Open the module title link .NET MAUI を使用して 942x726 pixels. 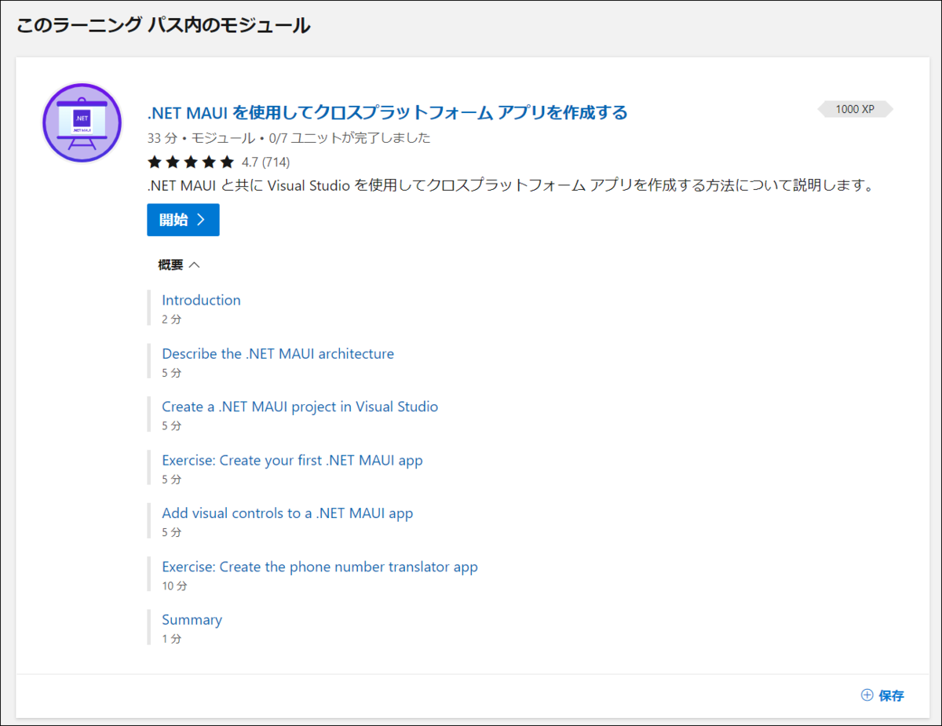388,112
